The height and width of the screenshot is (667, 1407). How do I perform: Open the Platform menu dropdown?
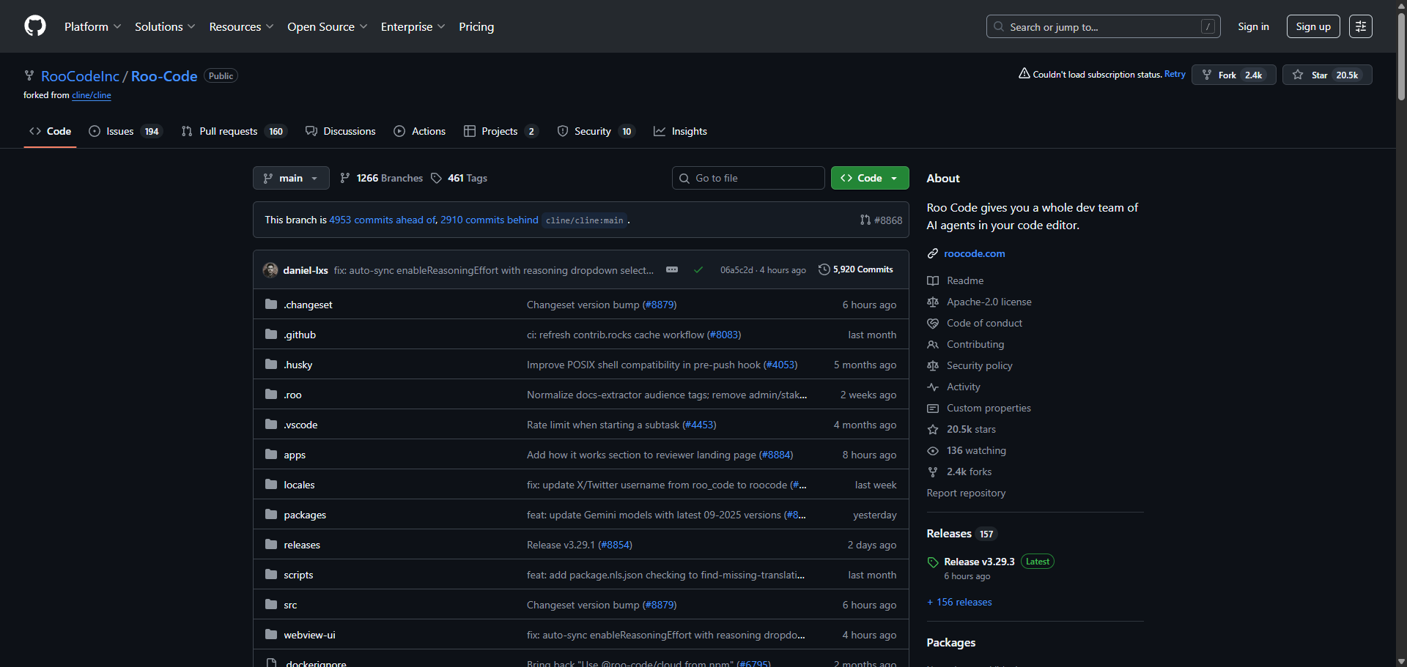[92, 26]
